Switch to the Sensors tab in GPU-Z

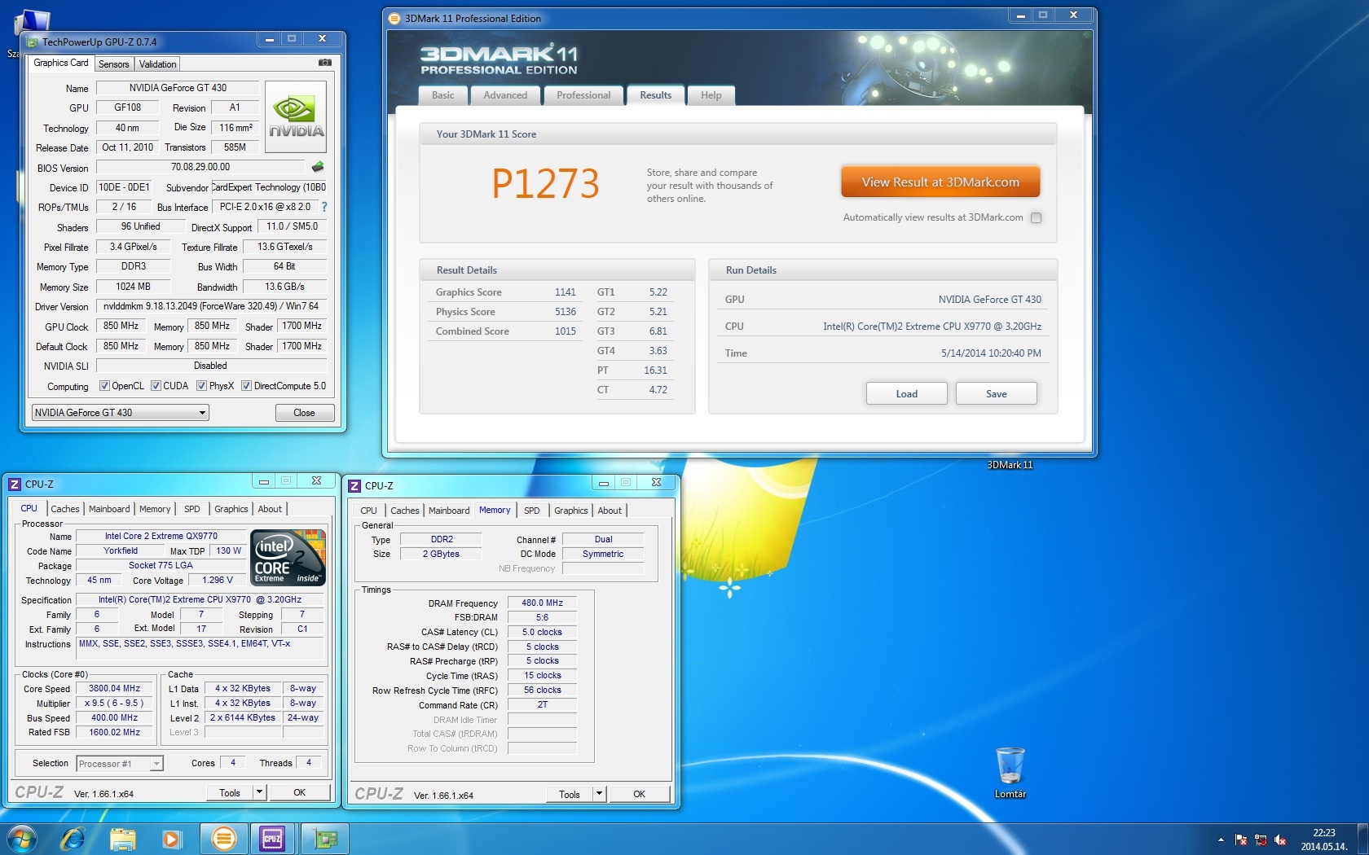114,64
